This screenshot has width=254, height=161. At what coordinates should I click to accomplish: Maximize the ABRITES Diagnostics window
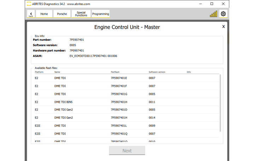[x=212, y=4]
